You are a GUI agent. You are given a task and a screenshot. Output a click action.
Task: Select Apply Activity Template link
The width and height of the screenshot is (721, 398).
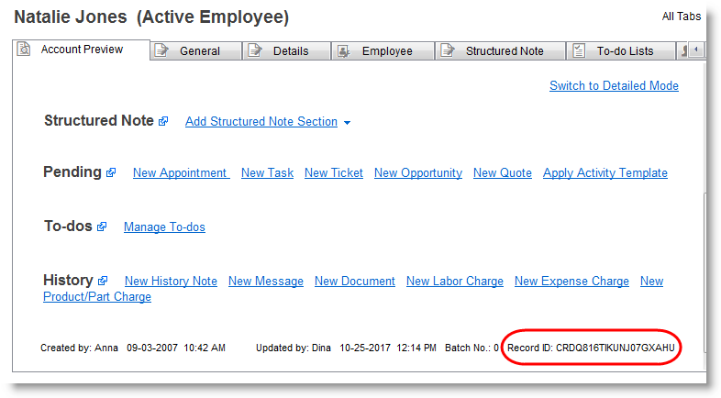point(605,172)
